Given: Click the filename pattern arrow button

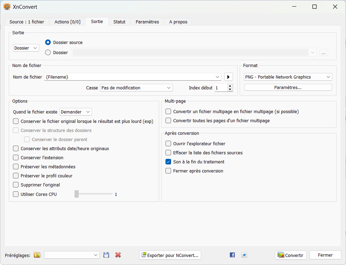Looking at the screenshot, I should [x=228, y=77].
